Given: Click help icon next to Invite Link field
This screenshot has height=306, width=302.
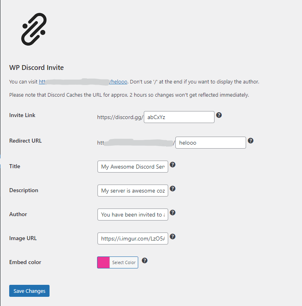Looking at the screenshot, I should click(219, 115).
